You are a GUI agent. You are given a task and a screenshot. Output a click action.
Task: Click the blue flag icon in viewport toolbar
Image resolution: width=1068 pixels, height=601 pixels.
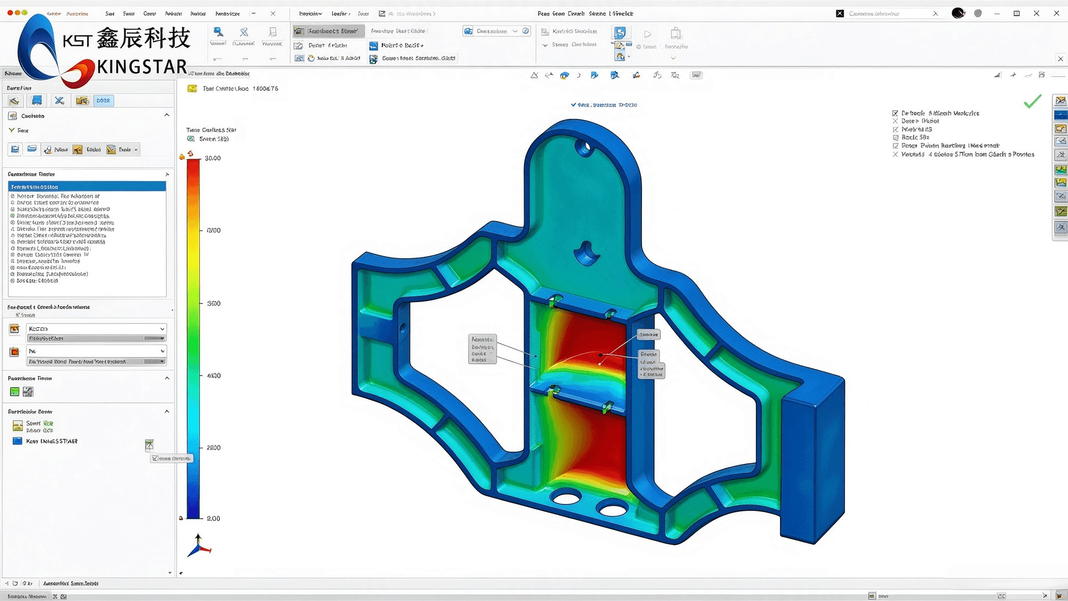coord(594,76)
